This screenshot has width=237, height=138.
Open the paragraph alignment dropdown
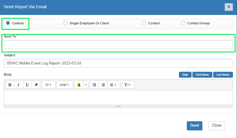(113, 85)
